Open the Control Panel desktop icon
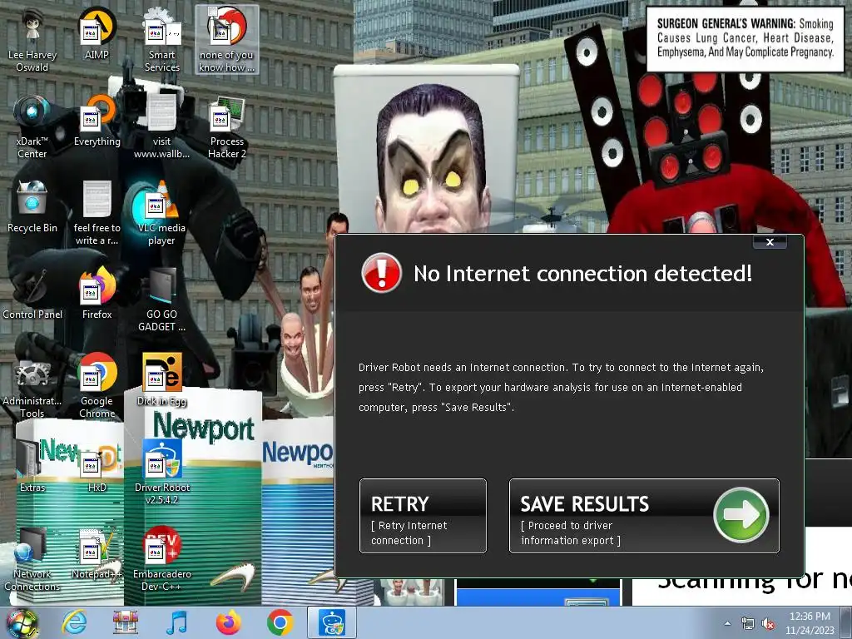Viewport: 852px width, 639px height. (x=32, y=294)
